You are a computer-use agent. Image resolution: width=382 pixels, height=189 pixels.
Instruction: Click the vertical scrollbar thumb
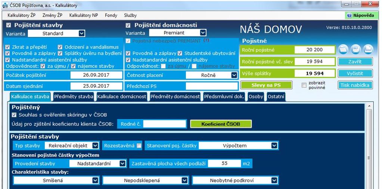(369, 158)
